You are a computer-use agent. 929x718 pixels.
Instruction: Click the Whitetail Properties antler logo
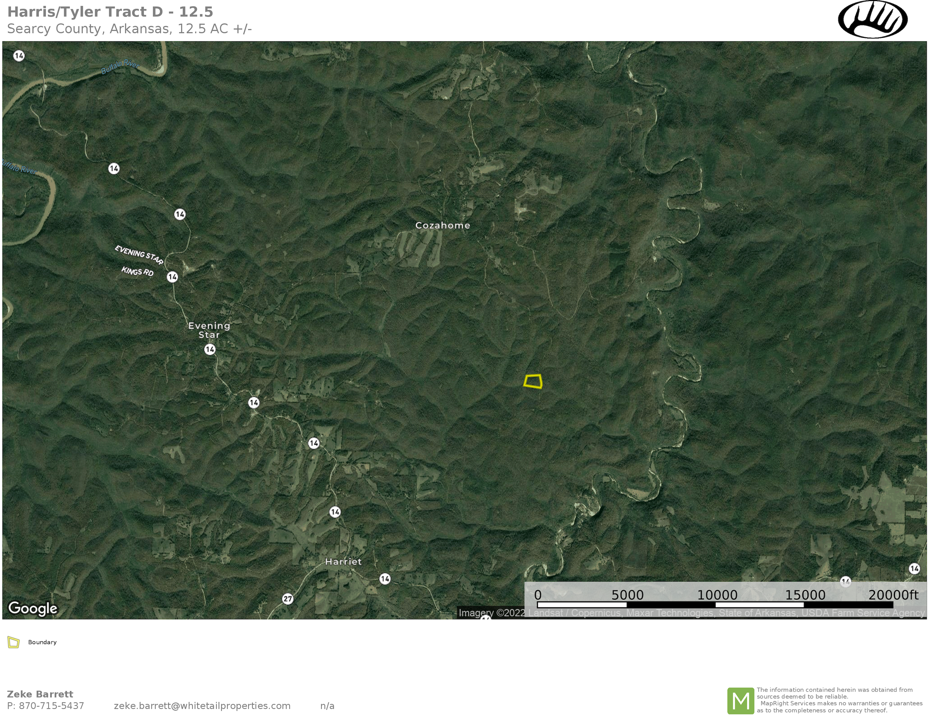[872, 20]
